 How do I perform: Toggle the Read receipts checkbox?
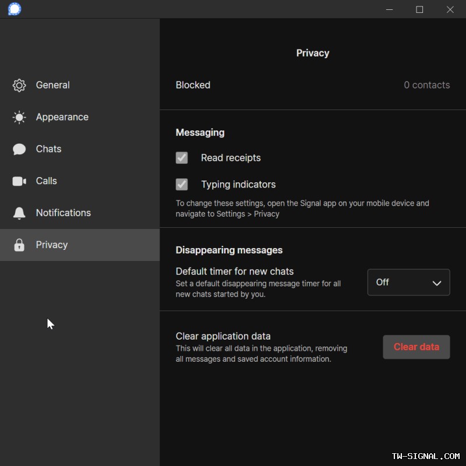click(182, 158)
